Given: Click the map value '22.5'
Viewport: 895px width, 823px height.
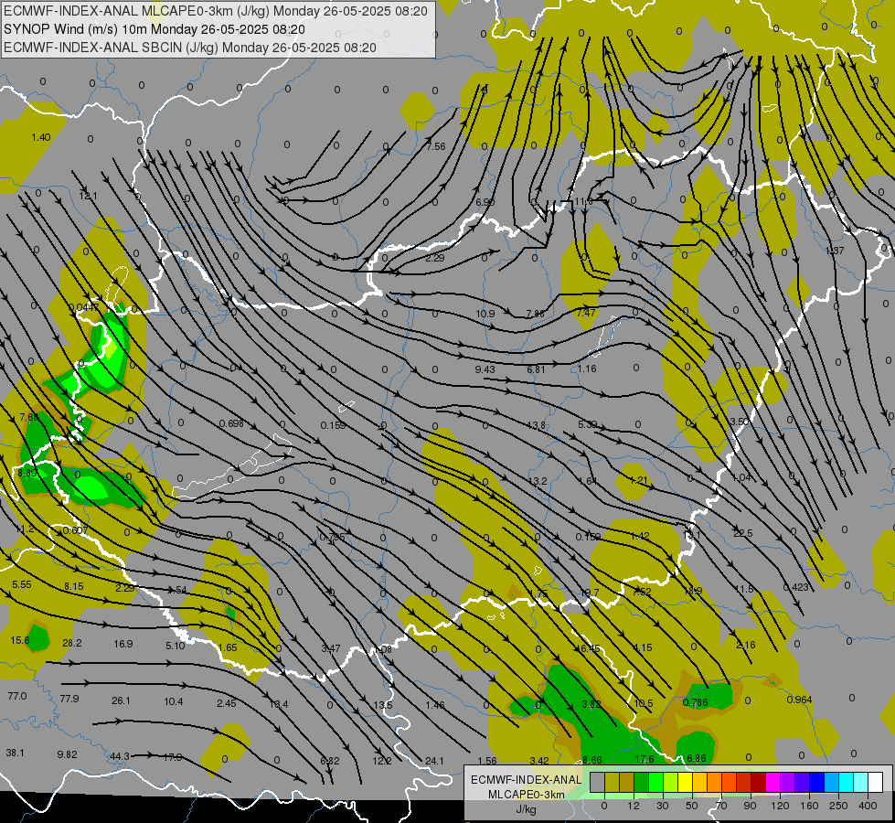Looking at the screenshot, I should coord(743,533).
